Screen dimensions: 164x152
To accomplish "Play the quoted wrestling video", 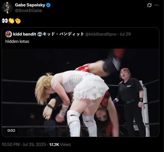I will pos(80,93).
